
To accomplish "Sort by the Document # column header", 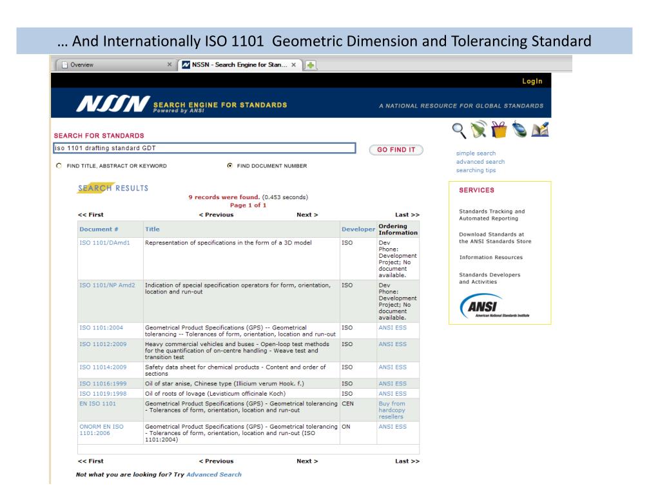I will 99,229.
